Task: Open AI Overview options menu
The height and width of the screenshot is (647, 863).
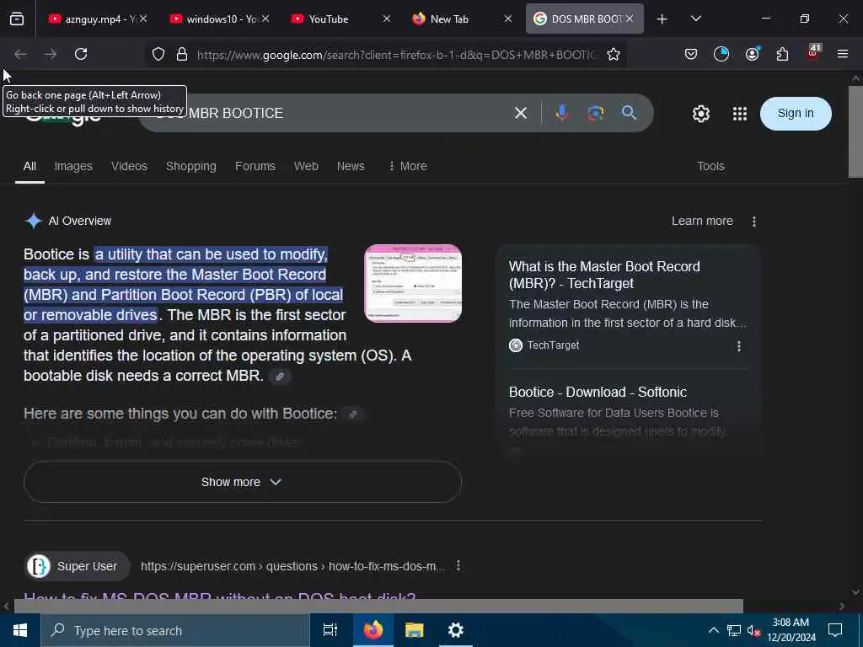Action: [x=754, y=222]
